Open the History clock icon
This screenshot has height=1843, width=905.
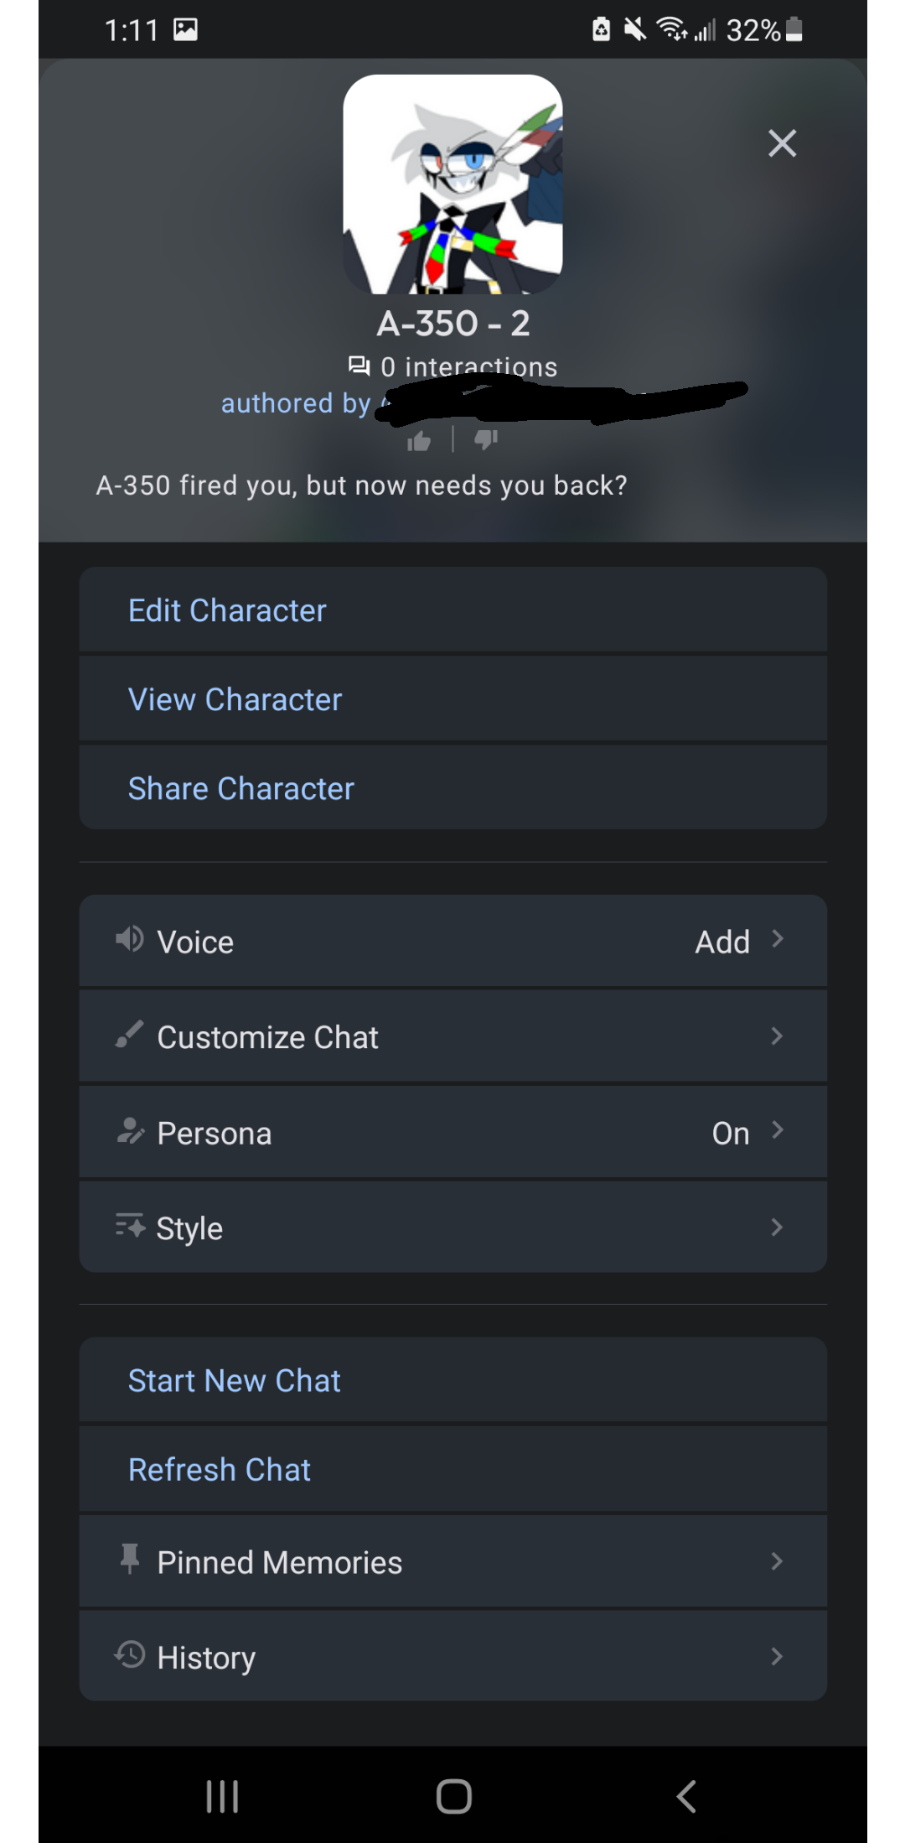(x=128, y=1656)
